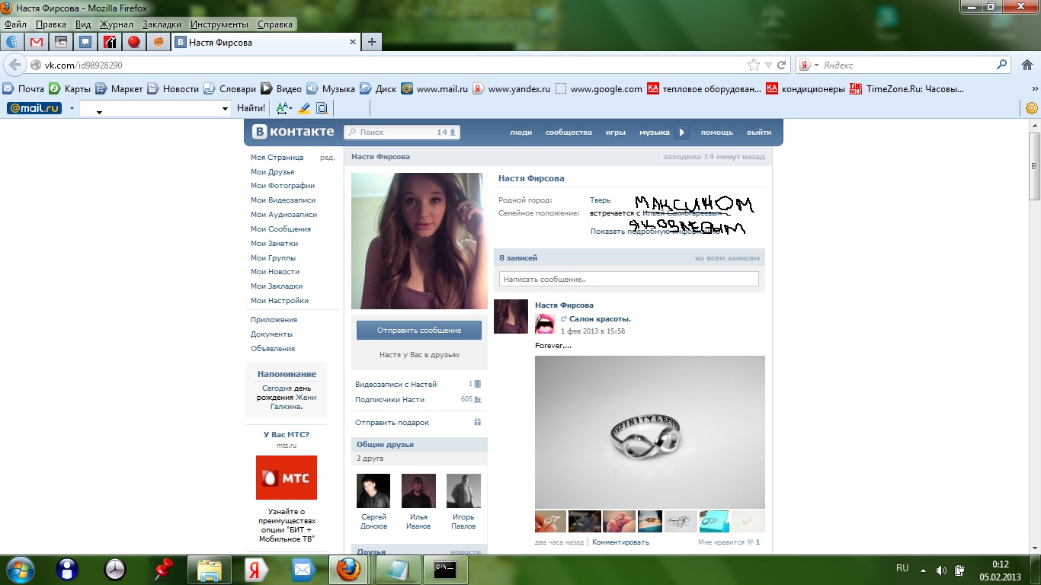Screen dimensions: 1041x585
Task: Open VK музыка section in header
Action: [655, 133]
